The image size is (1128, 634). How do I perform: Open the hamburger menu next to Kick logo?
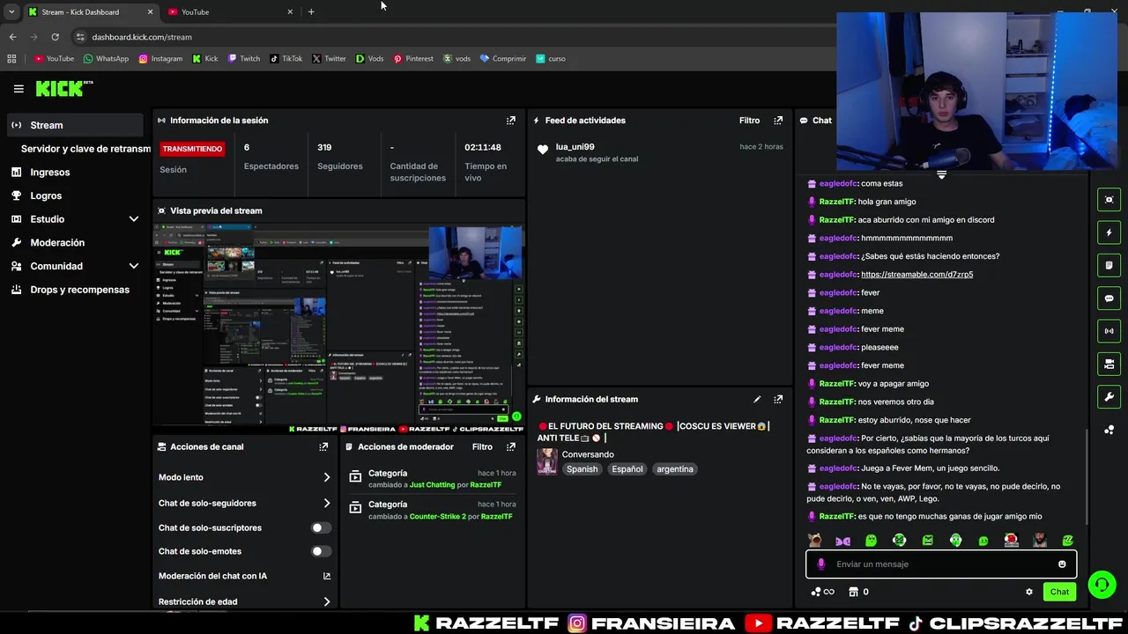[19, 88]
